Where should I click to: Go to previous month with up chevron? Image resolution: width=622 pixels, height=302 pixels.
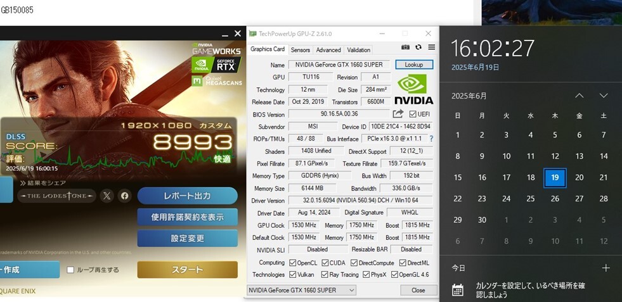(580, 96)
